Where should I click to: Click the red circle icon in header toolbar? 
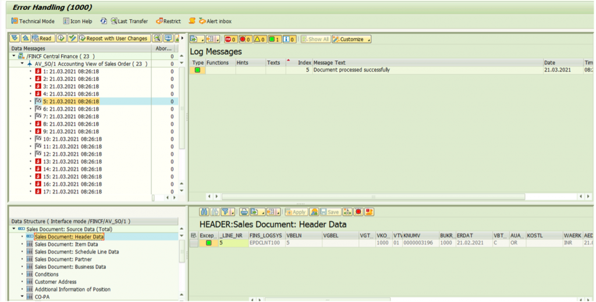[x=358, y=212]
